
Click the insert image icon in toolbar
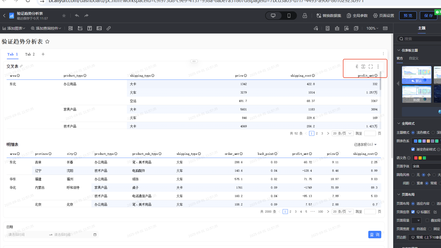tap(99, 28)
